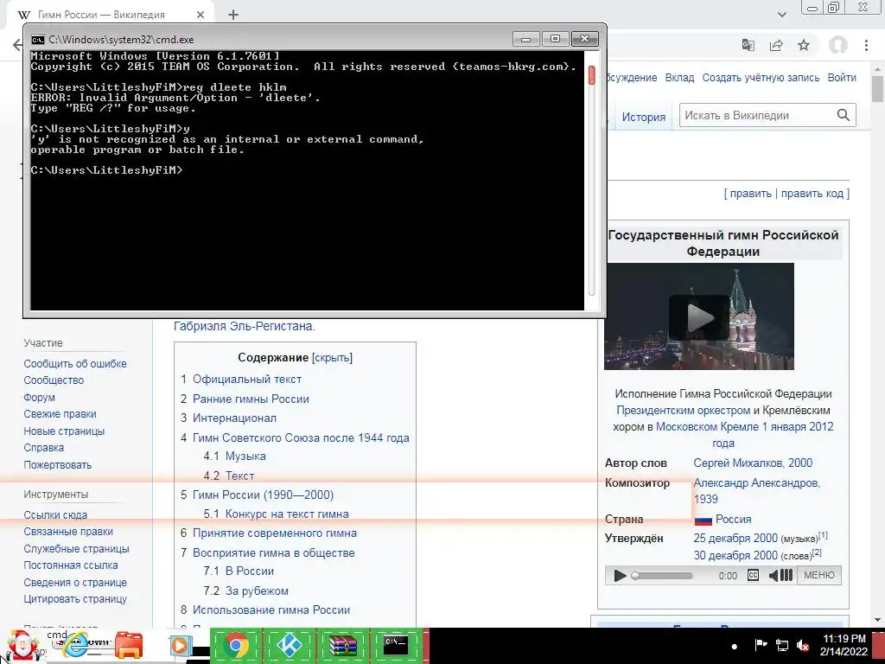Go to Гимн Советского Союза после 1944 года
The height and width of the screenshot is (664, 885).
tap(301, 437)
